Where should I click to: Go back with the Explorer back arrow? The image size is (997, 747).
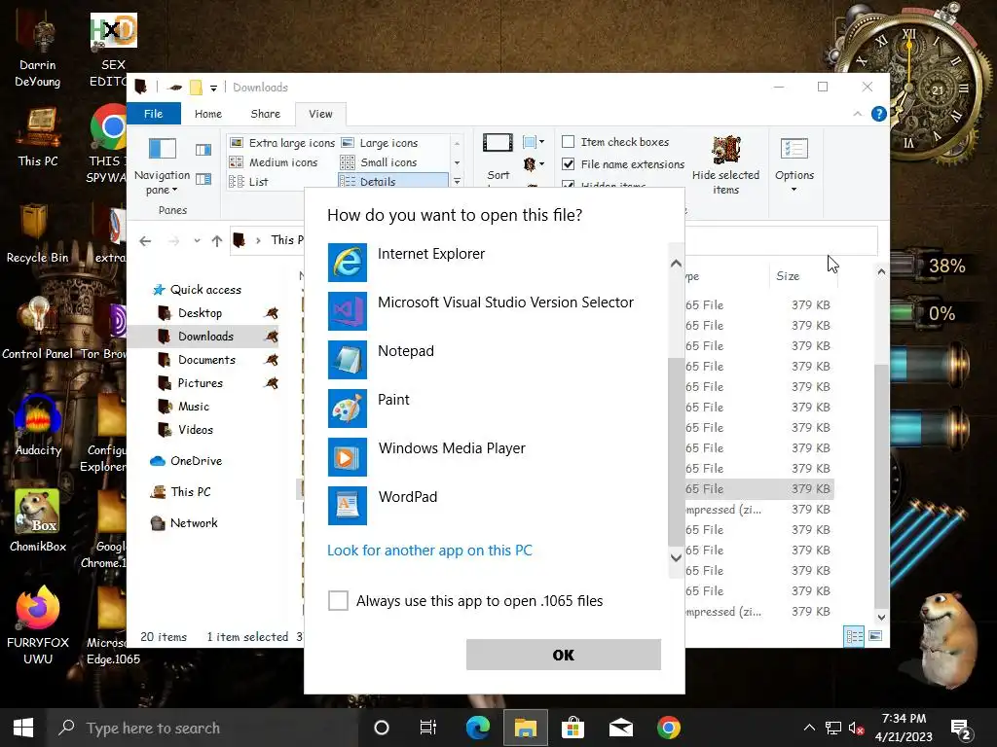pos(145,241)
